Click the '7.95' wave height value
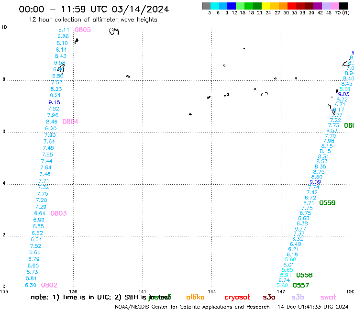This screenshot has height=311, width=354. click(47, 155)
